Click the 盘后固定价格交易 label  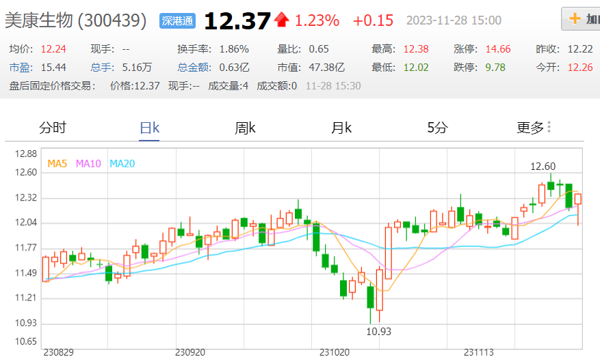point(53,86)
